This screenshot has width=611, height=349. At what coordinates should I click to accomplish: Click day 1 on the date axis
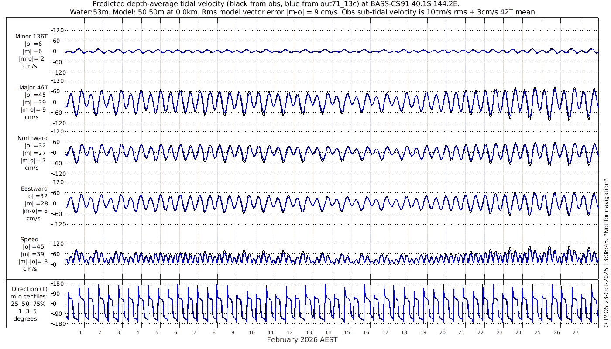pyautogui.click(x=81, y=332)
